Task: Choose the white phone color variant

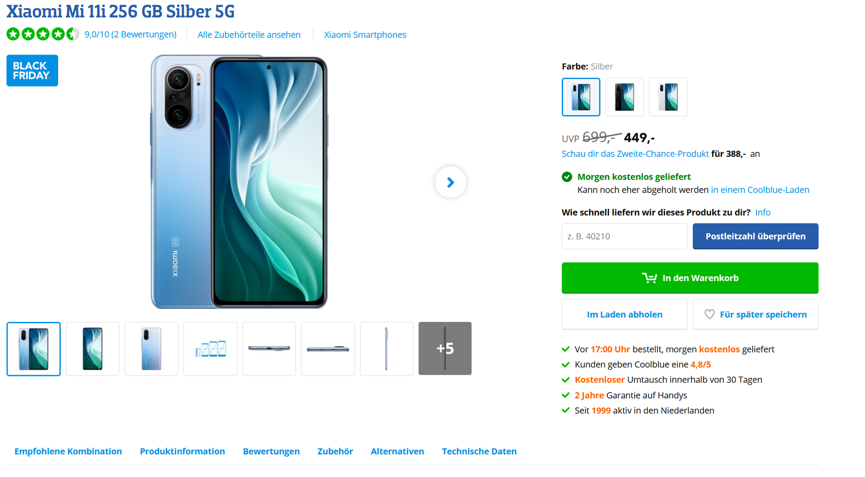Action: [x=668, y=97]
